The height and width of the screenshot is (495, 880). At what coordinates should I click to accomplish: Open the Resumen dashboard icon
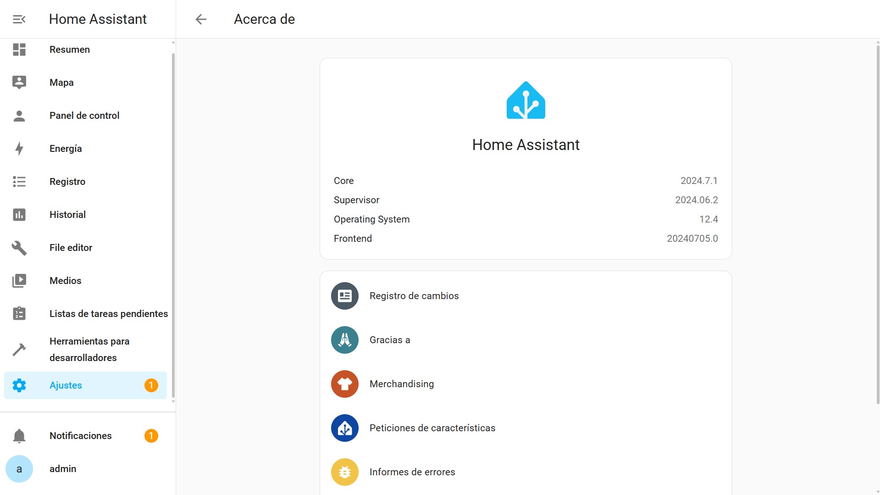coord(19,50)
